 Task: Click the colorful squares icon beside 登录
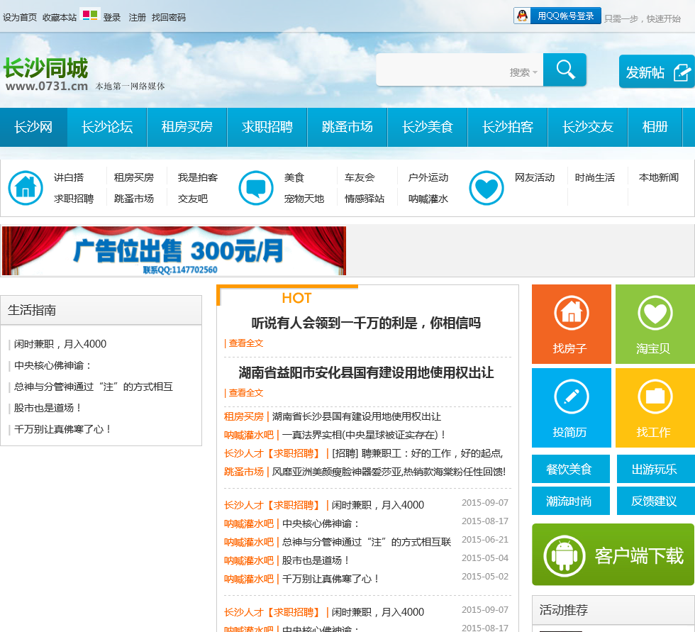pos(90,16)
